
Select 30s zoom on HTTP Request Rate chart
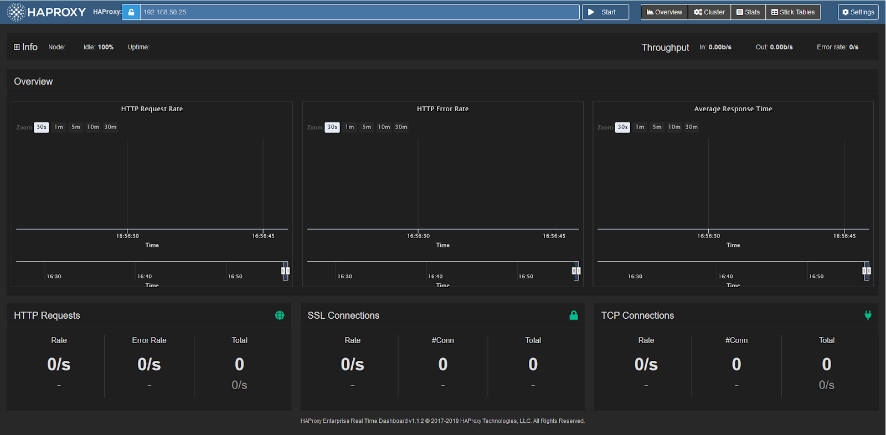pos(42,127)
